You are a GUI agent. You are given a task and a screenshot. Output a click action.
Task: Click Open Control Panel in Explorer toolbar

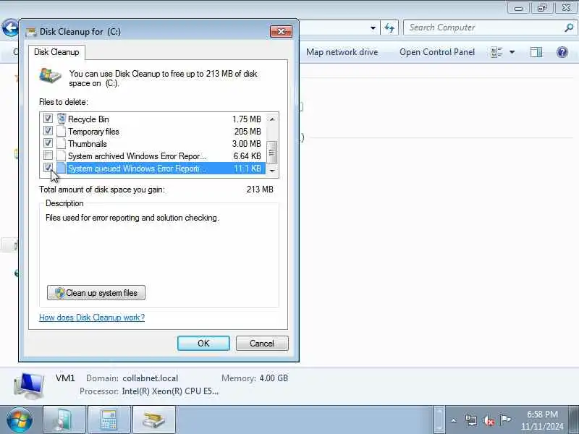(x=437, y=52)
